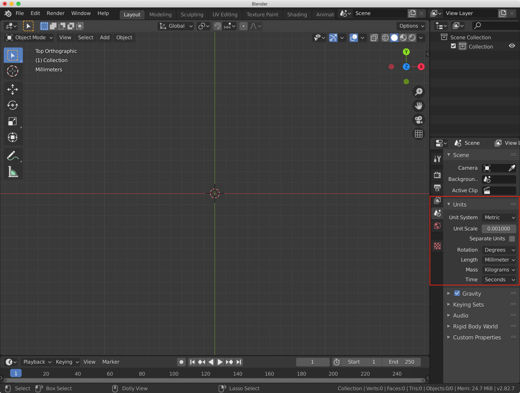The height and width of the screenshot is (393, 520).
Task: Open World properties in the sidebar
Action: click(437, 226)
